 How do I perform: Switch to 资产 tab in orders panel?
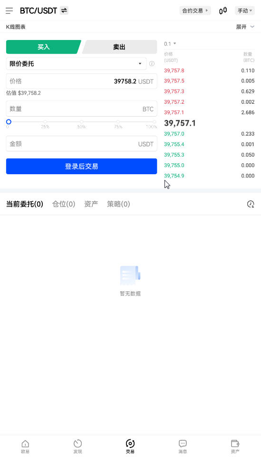pos(91,204)
